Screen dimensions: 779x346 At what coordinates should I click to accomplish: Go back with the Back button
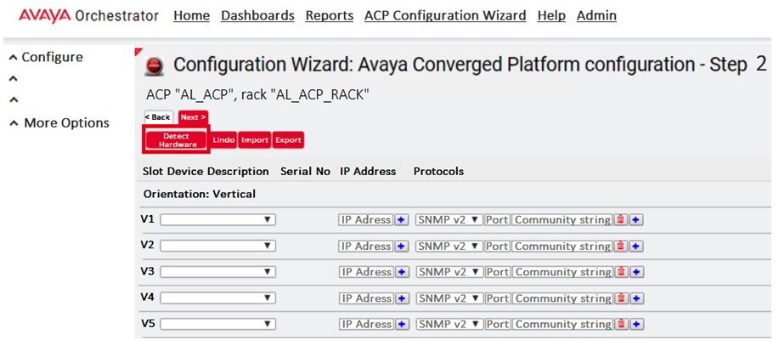[x=158, y=117]
